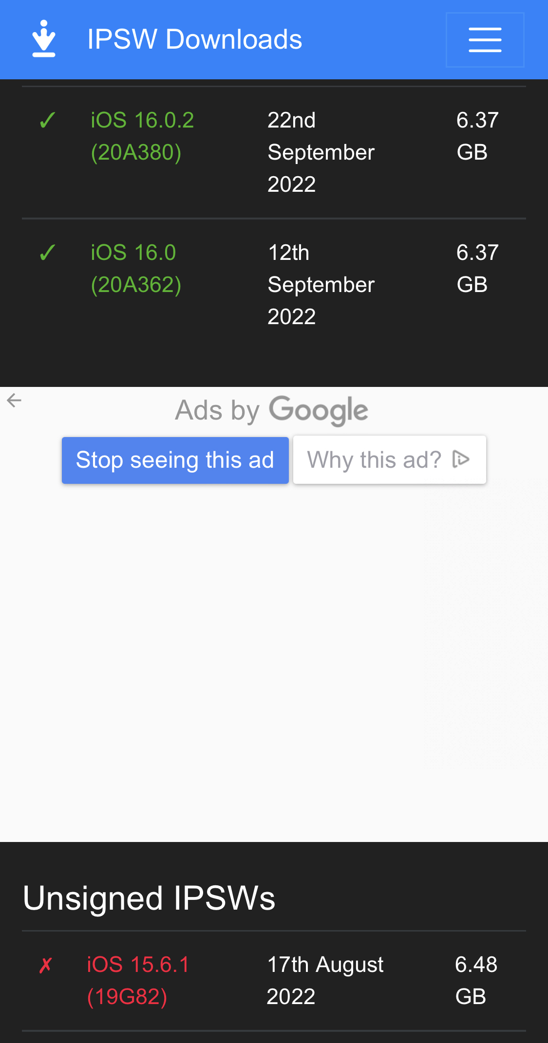Select iOS 16.0 (20A362) firmware link
Viewport: 548px width, 1043px height.
pos(136,269)
